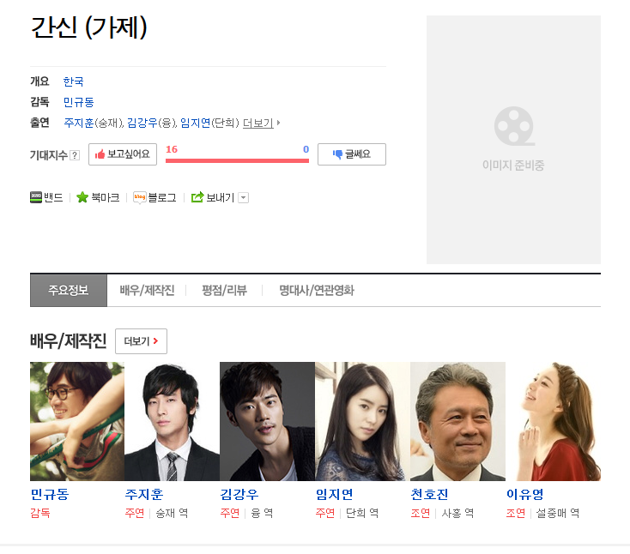Click the green bookmark star icon
The height and width of the screenshot is (554, 630).
tap(82, 197)
